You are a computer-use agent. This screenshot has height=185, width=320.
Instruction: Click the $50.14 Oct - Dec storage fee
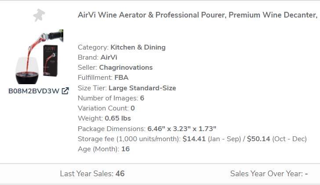tap(258, 139)
